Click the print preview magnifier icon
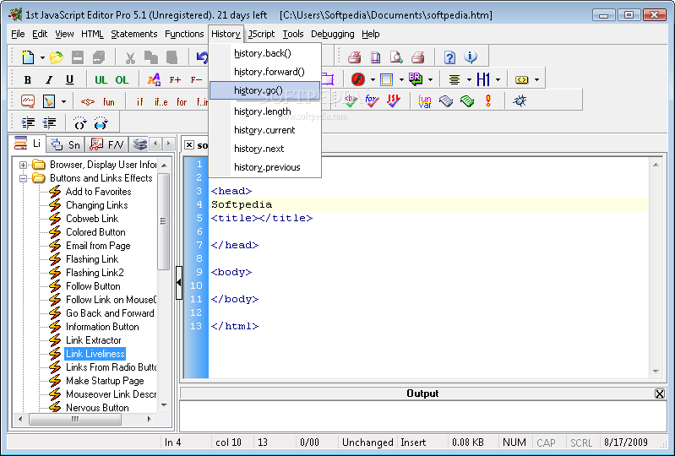Image resolution: width=675 pixels, height=456 pixels. click(396, 57)
